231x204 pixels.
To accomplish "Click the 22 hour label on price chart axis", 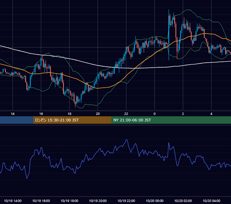I will click(x=126, y=114).
